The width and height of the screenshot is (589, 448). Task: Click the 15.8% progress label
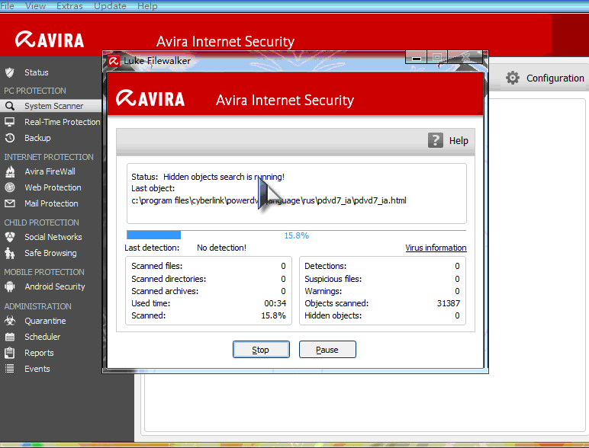[x=296, y=235]
